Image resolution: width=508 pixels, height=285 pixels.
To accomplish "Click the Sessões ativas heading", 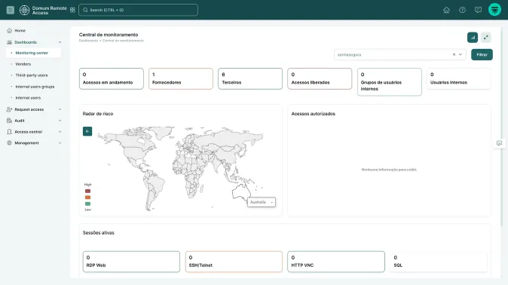I will pyautogui.click(x=98, y=233).
